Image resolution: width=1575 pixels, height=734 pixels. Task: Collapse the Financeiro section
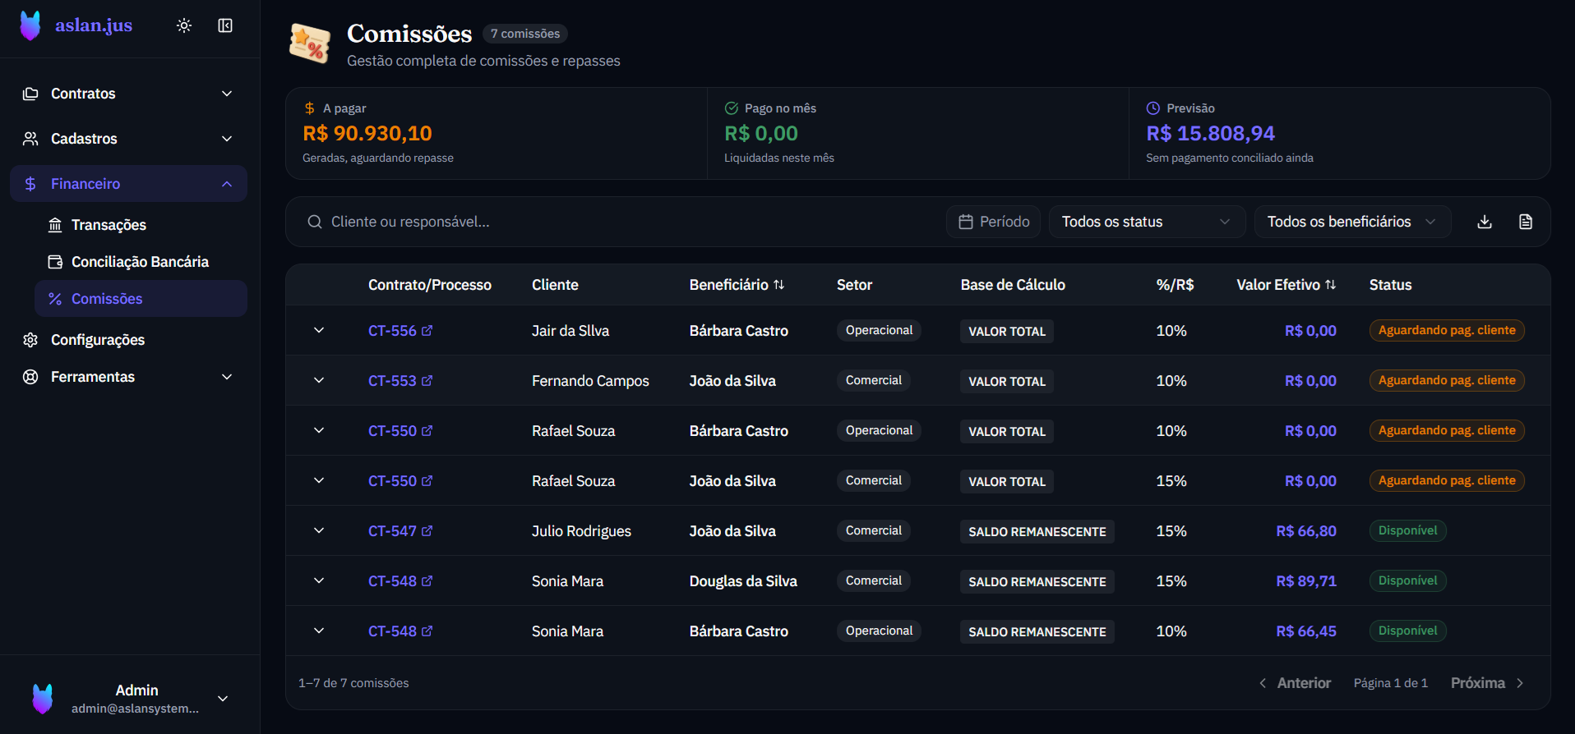click(130, 184)
